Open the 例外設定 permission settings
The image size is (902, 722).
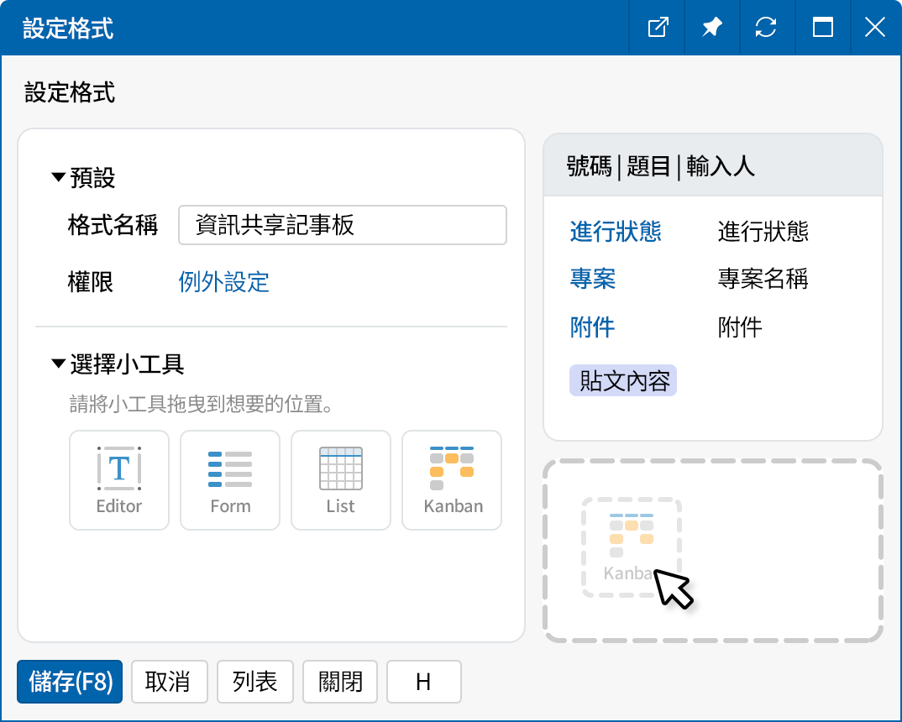tap(225, 282)
